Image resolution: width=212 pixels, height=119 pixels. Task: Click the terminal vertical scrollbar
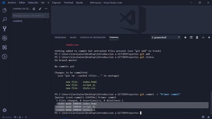211,102
